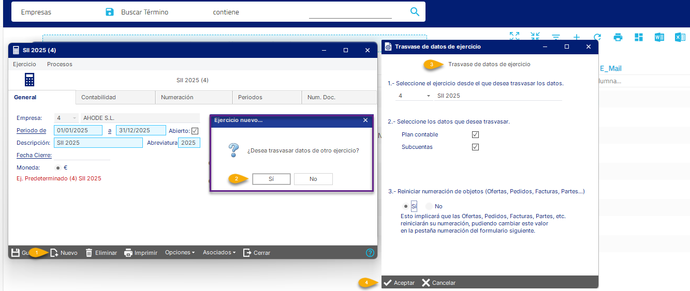Screen dimensions: 690x291
Task: Click the E_Mail column header
Action: point(611,68)
